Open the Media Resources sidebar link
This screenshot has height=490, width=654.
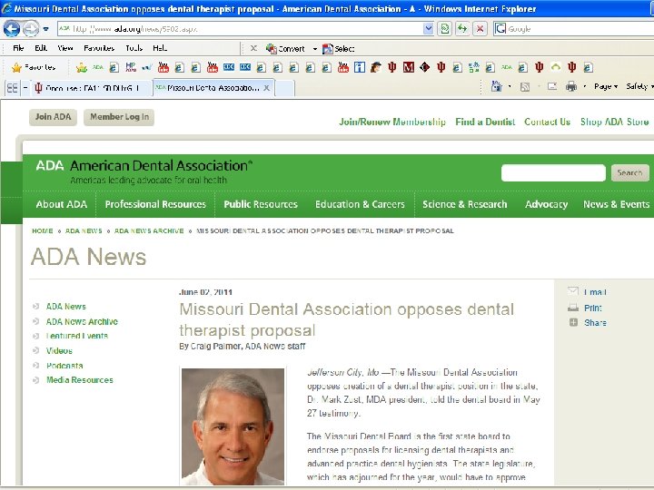pyautogui.click(x=80, y=380)
